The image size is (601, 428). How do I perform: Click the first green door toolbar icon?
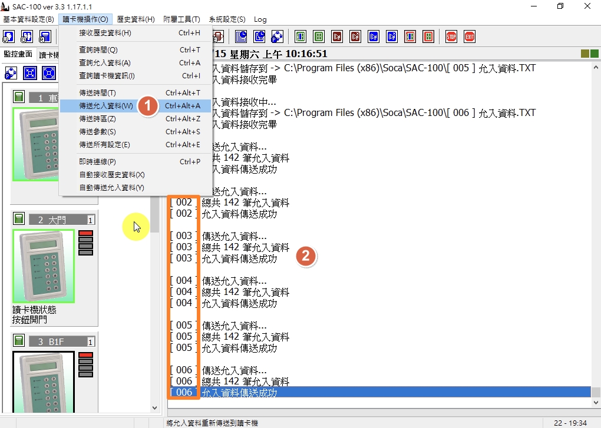(x=300, y=37)
